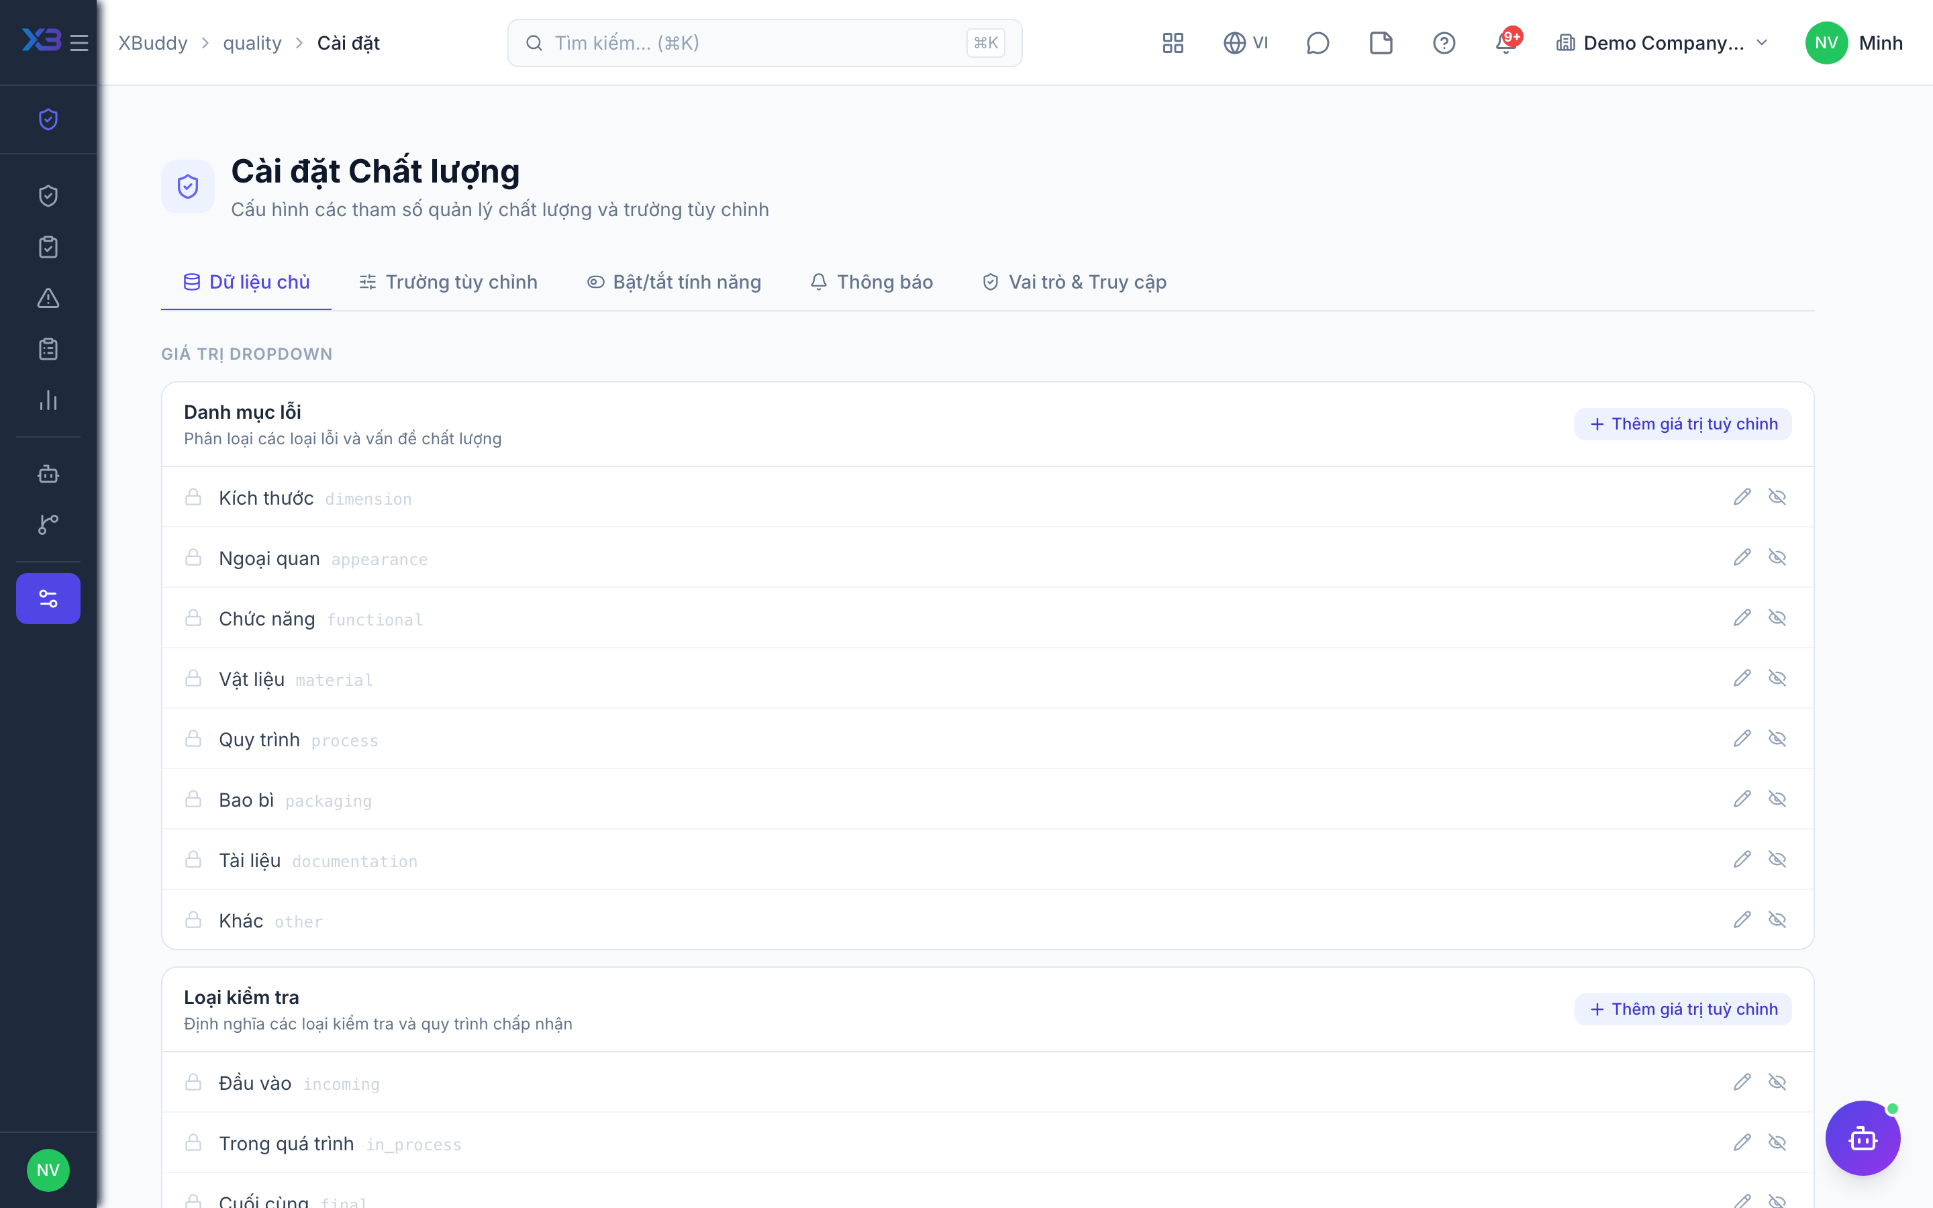Toggle the hamburger sidebar menu
The height and width of the screenshot is (1208, 1933).
point(79,42)
